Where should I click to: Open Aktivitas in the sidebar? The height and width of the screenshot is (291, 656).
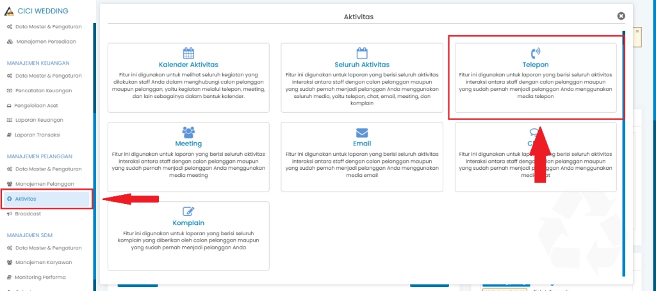tap(26, 199)
